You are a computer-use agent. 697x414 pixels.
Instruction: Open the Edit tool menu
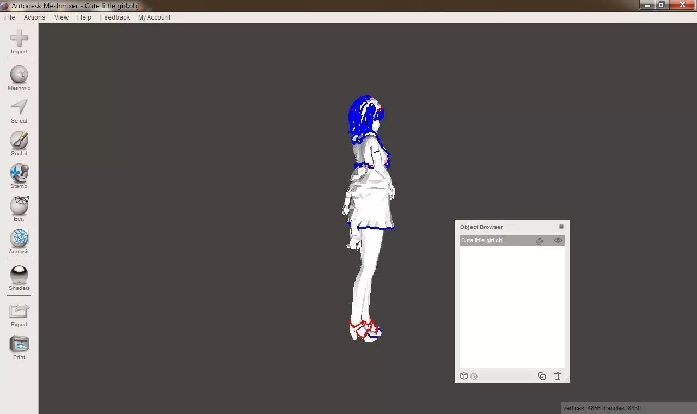[19, 209]
